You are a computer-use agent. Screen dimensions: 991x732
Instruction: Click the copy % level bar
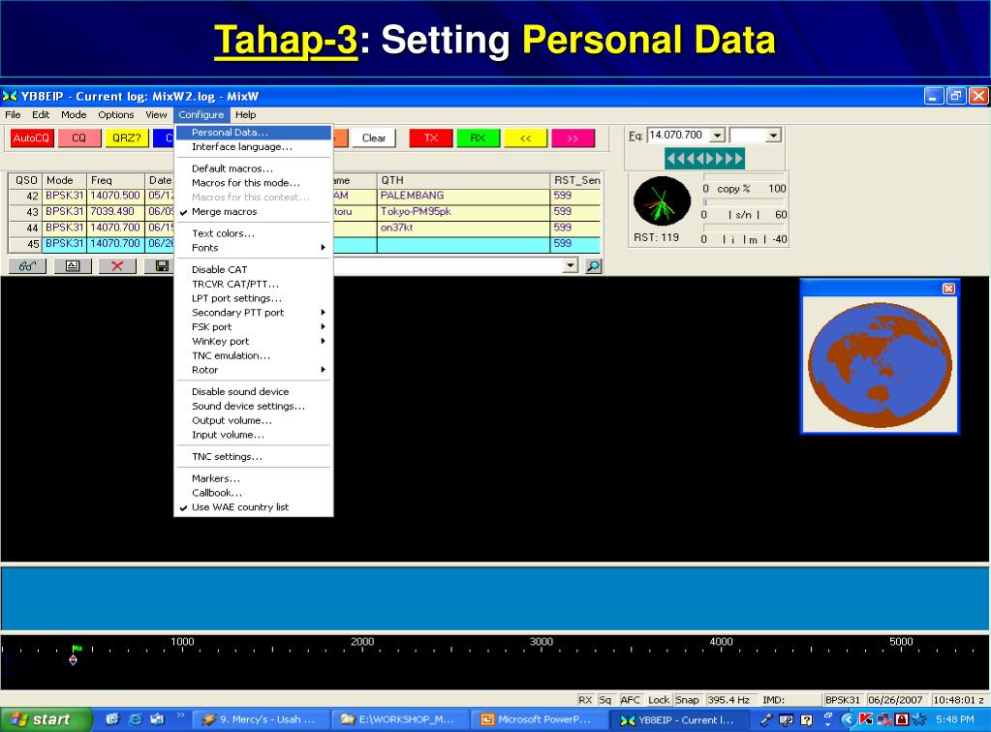tap(744, 177)
